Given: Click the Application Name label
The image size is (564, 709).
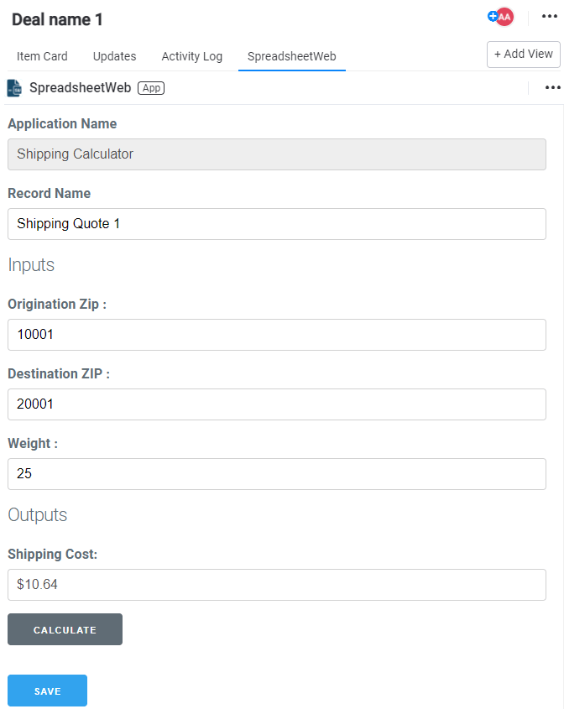Looking at the screenshot, I should 62,123.
